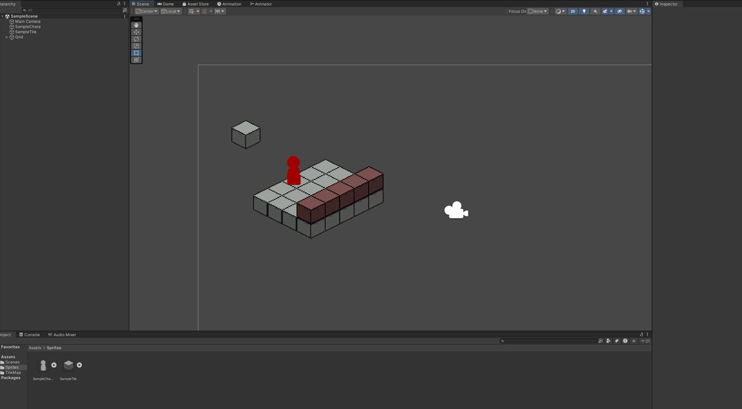Screen dimensions: 742x409
Task: Select Main Camera in Hierarchy
Action: (x=28, y=22)
